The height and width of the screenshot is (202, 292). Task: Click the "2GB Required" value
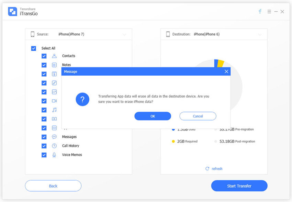pos(187,141)
